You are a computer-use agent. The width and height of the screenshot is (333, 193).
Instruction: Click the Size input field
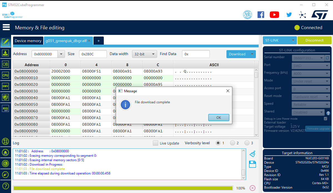click(x=93, y=54)
